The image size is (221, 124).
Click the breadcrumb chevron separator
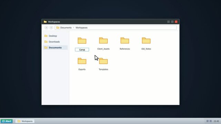(x=73, y=28)
